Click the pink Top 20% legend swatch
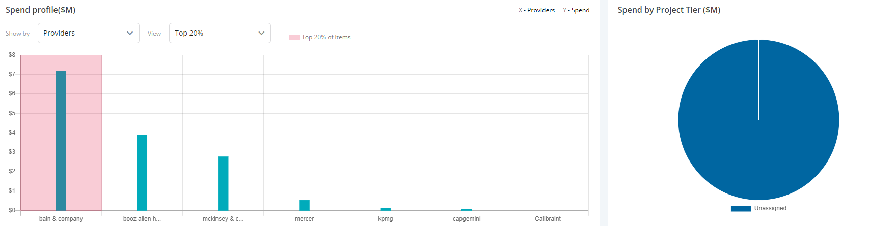 point(294,37)
